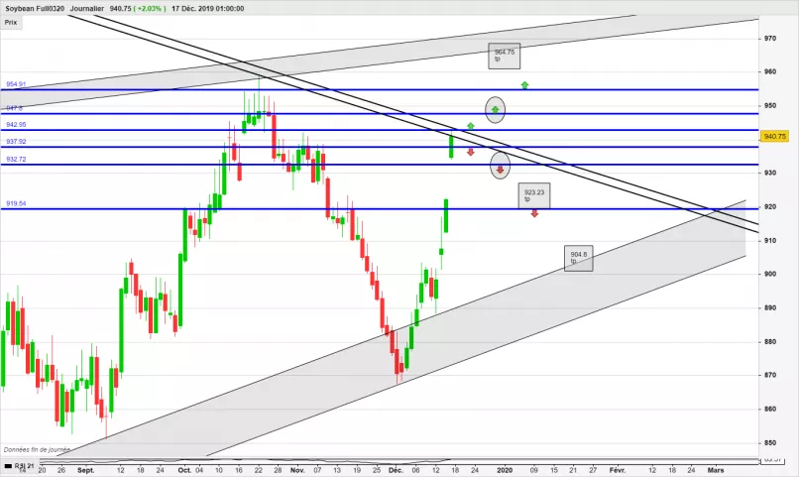Viewport: 799px width, 477px height.
Task: Click the Déc. date axis label
Action: 396,470
